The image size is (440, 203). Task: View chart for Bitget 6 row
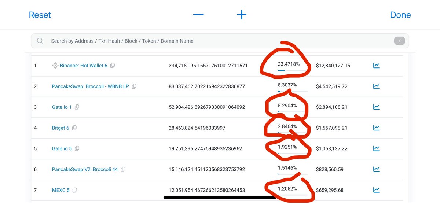coord(376,128)
